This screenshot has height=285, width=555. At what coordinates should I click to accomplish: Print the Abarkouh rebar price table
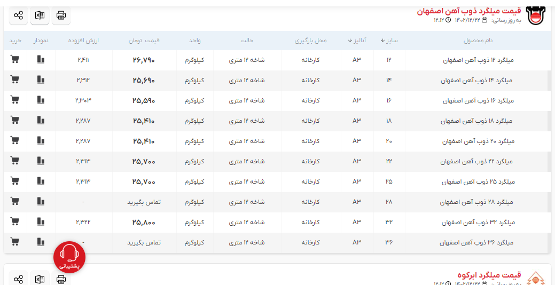pos(61,279)
